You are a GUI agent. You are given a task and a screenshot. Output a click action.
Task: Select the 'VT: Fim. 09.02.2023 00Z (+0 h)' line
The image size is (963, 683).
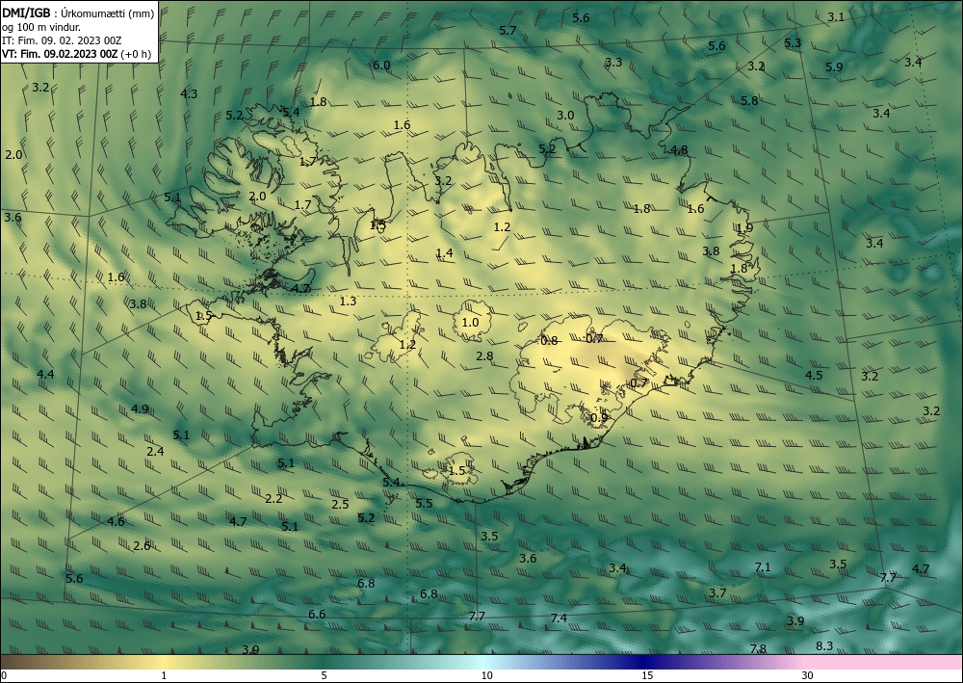pyautogui.click(x=77, y=54)
